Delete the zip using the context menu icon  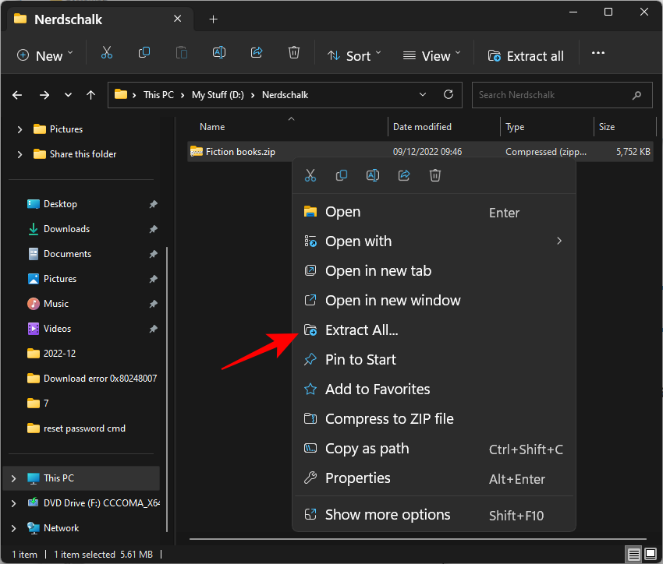point(435,175)
